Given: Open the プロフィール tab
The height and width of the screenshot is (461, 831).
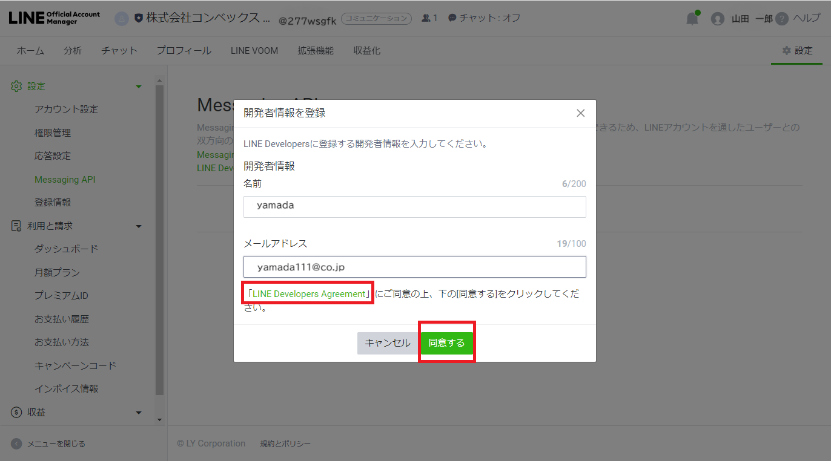Looking at the screenshot, I should coord(184,51).
